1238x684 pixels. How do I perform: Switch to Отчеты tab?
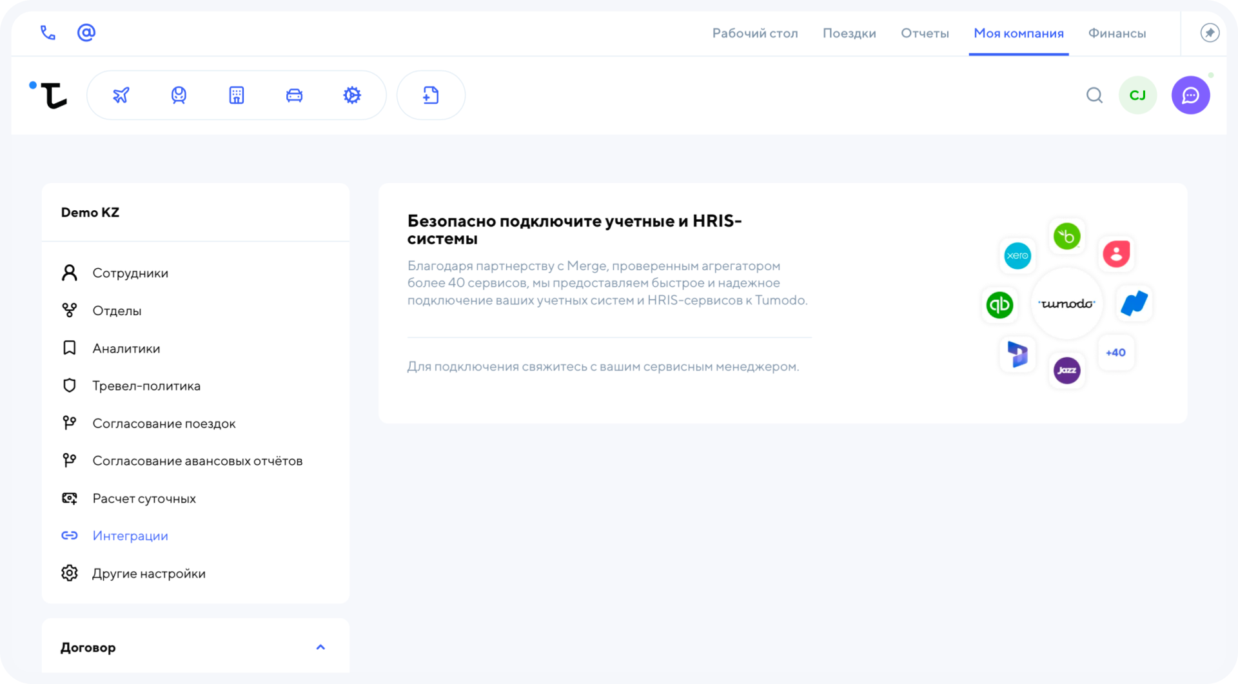925,33
